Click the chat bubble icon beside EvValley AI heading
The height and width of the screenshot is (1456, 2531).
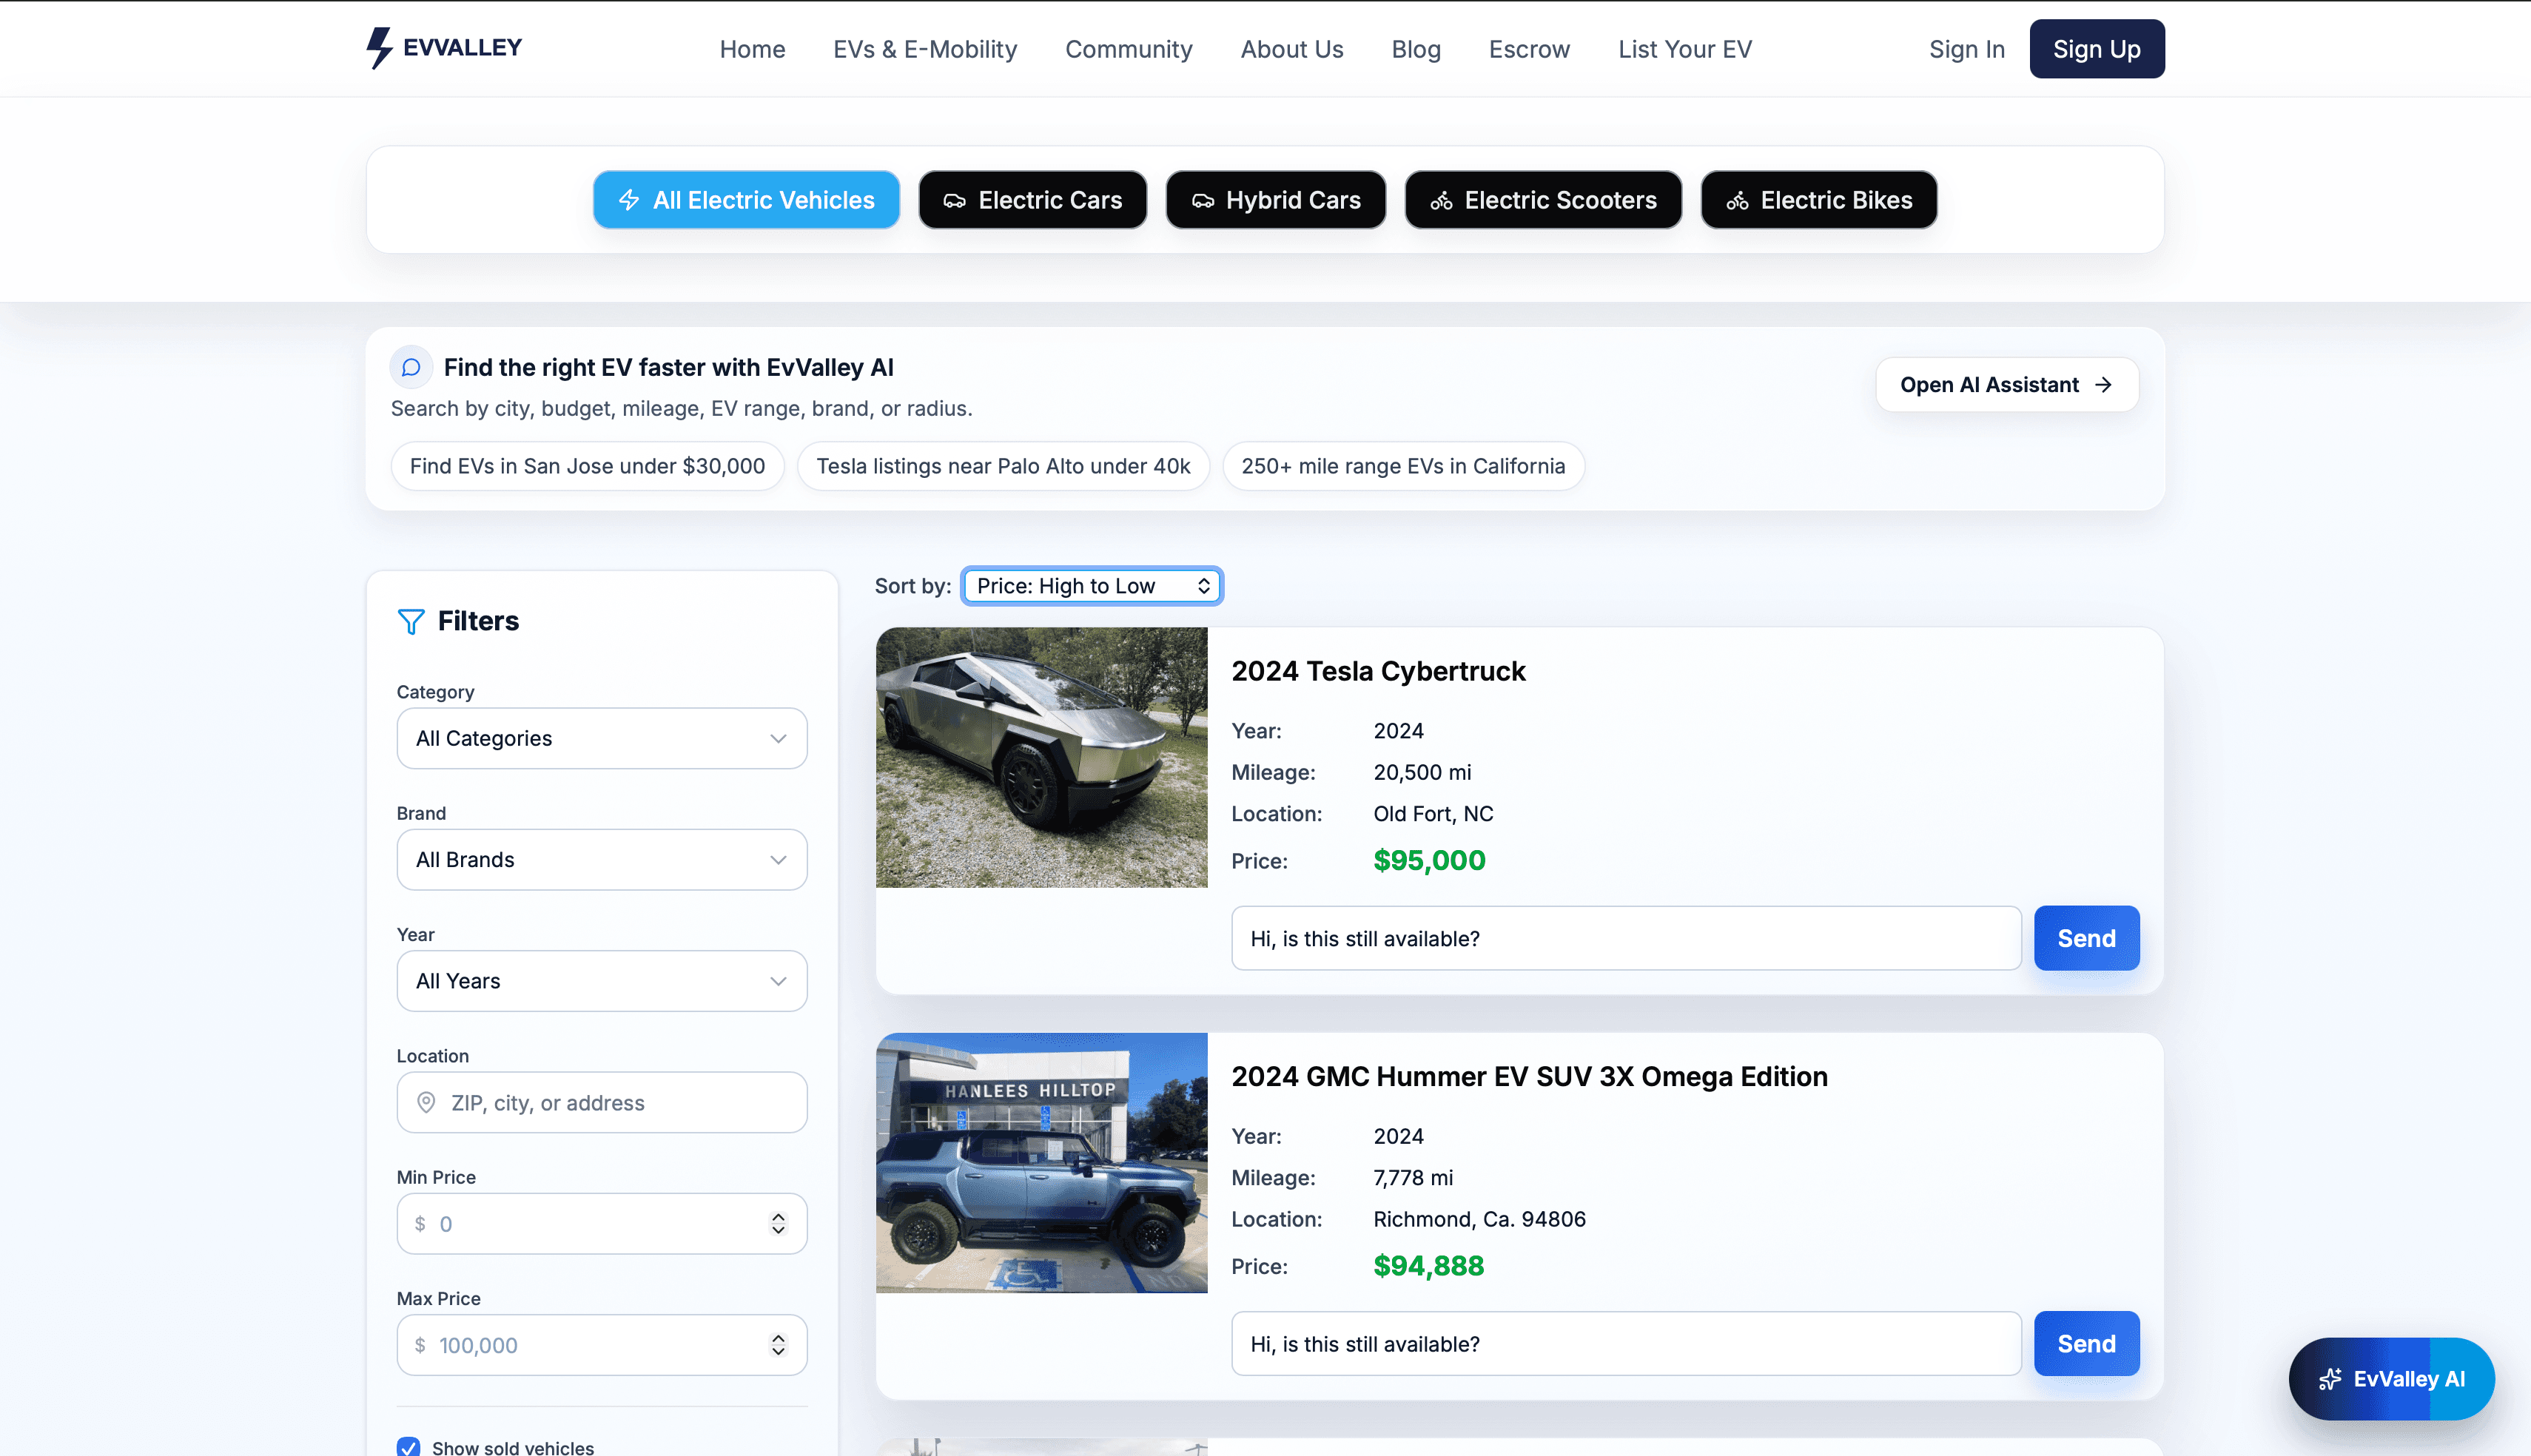tap(411, 367)
